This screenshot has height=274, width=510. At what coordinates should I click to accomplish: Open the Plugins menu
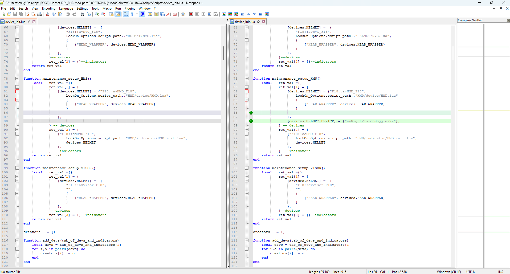[130, 9]
